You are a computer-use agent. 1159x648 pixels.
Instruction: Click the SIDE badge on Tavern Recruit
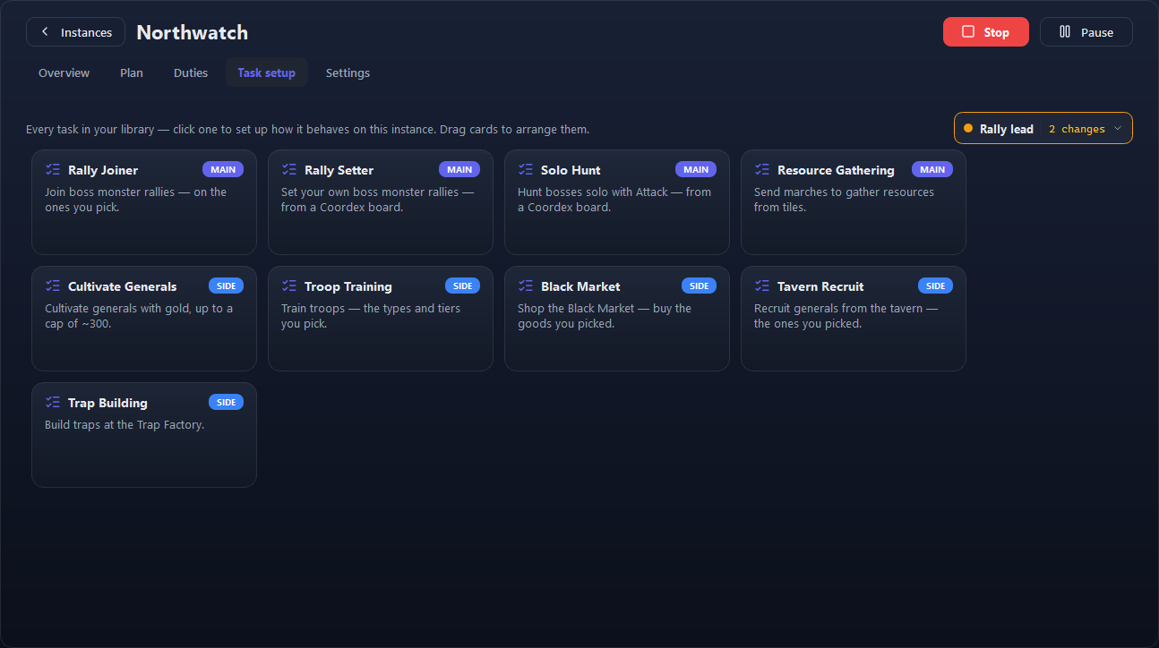point(936,286)
